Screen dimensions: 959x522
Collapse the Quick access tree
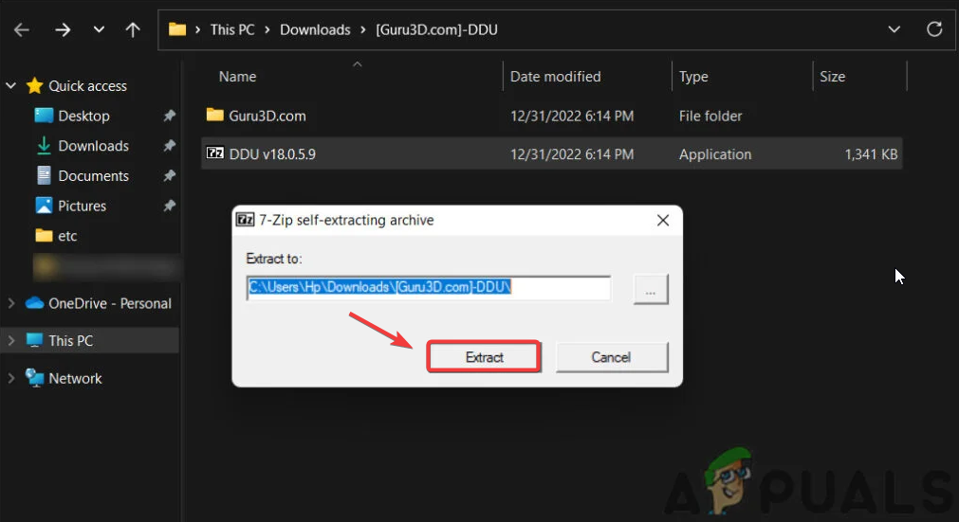(11, 85)
